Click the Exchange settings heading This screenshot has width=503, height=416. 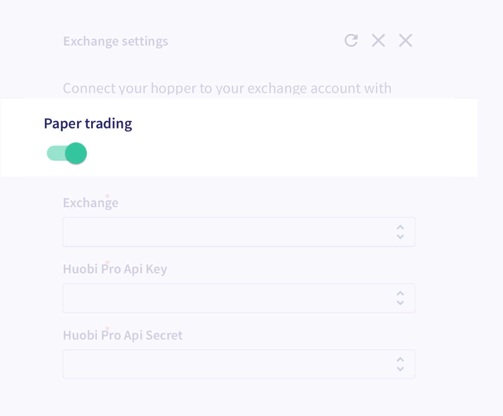pos(116,41)
